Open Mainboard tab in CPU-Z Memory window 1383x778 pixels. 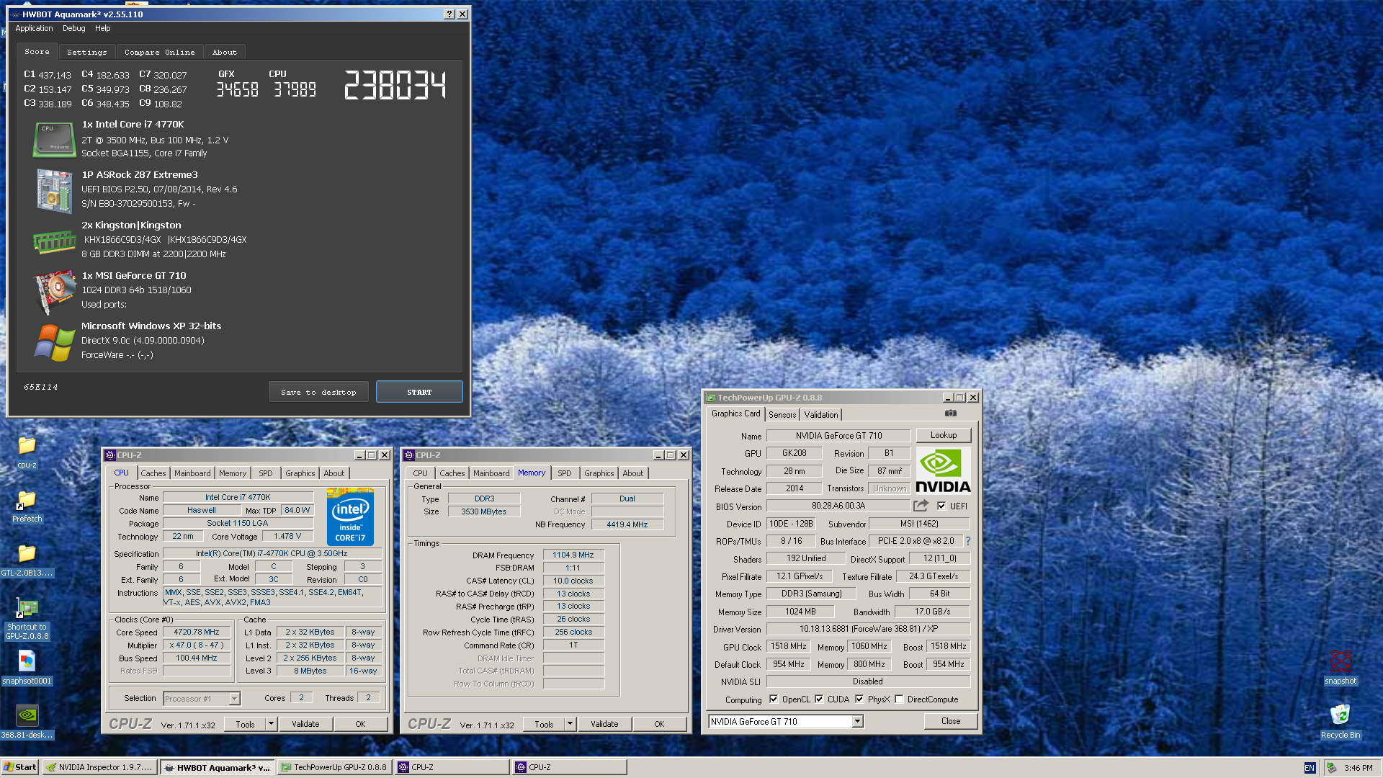[491, 473]
